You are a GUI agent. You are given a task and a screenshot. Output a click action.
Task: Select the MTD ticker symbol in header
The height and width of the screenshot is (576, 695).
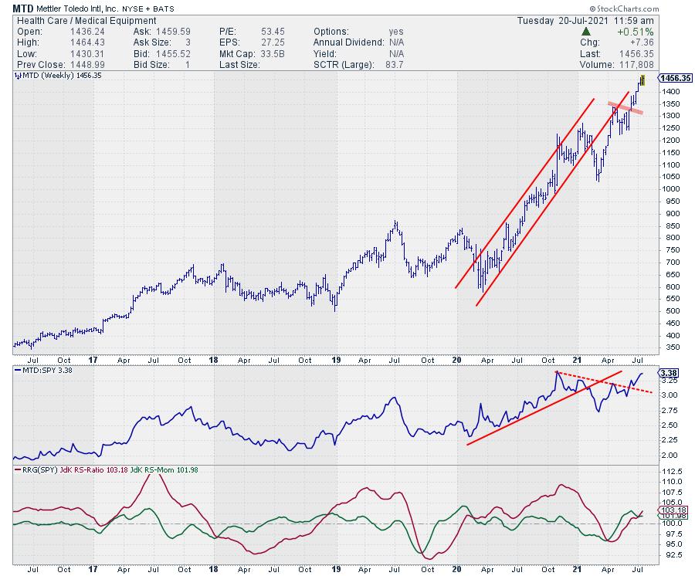click(22, 7)
